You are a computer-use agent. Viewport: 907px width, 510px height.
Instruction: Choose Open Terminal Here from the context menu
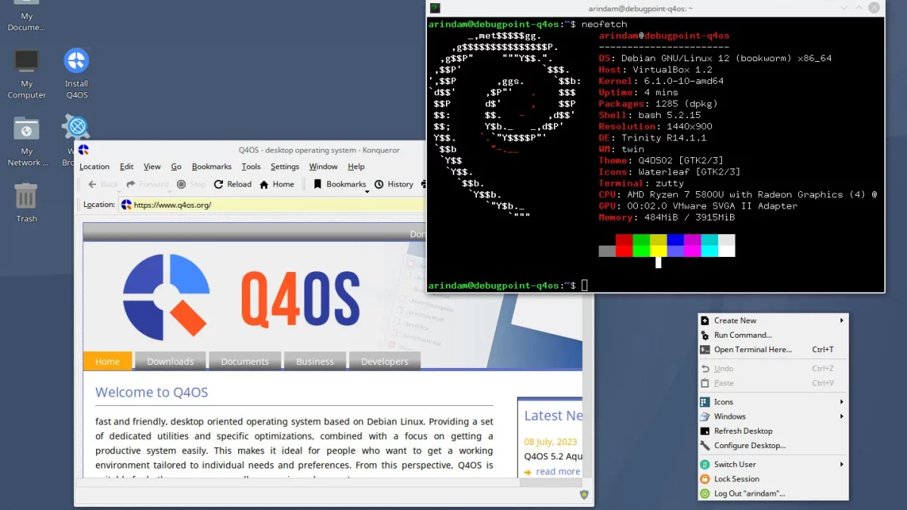pos(772,350)
